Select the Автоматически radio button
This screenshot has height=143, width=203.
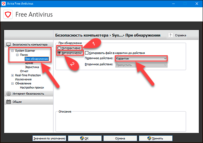pyautogui.click(x=59, y=53)
